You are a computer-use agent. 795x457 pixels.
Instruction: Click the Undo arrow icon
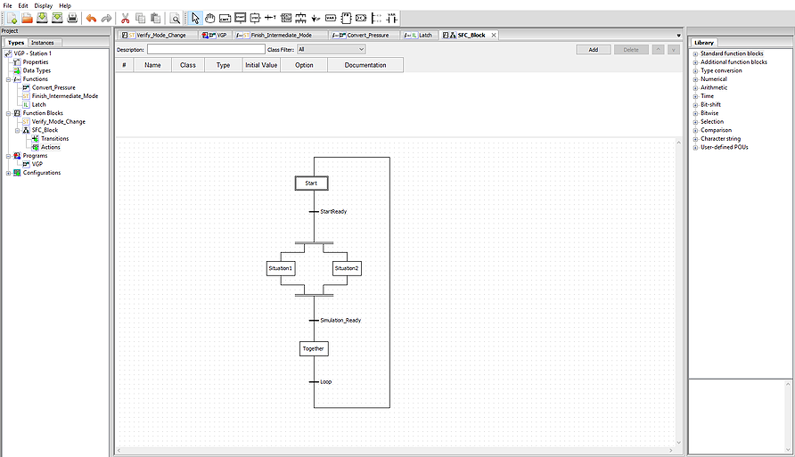(x=91, y=18)
